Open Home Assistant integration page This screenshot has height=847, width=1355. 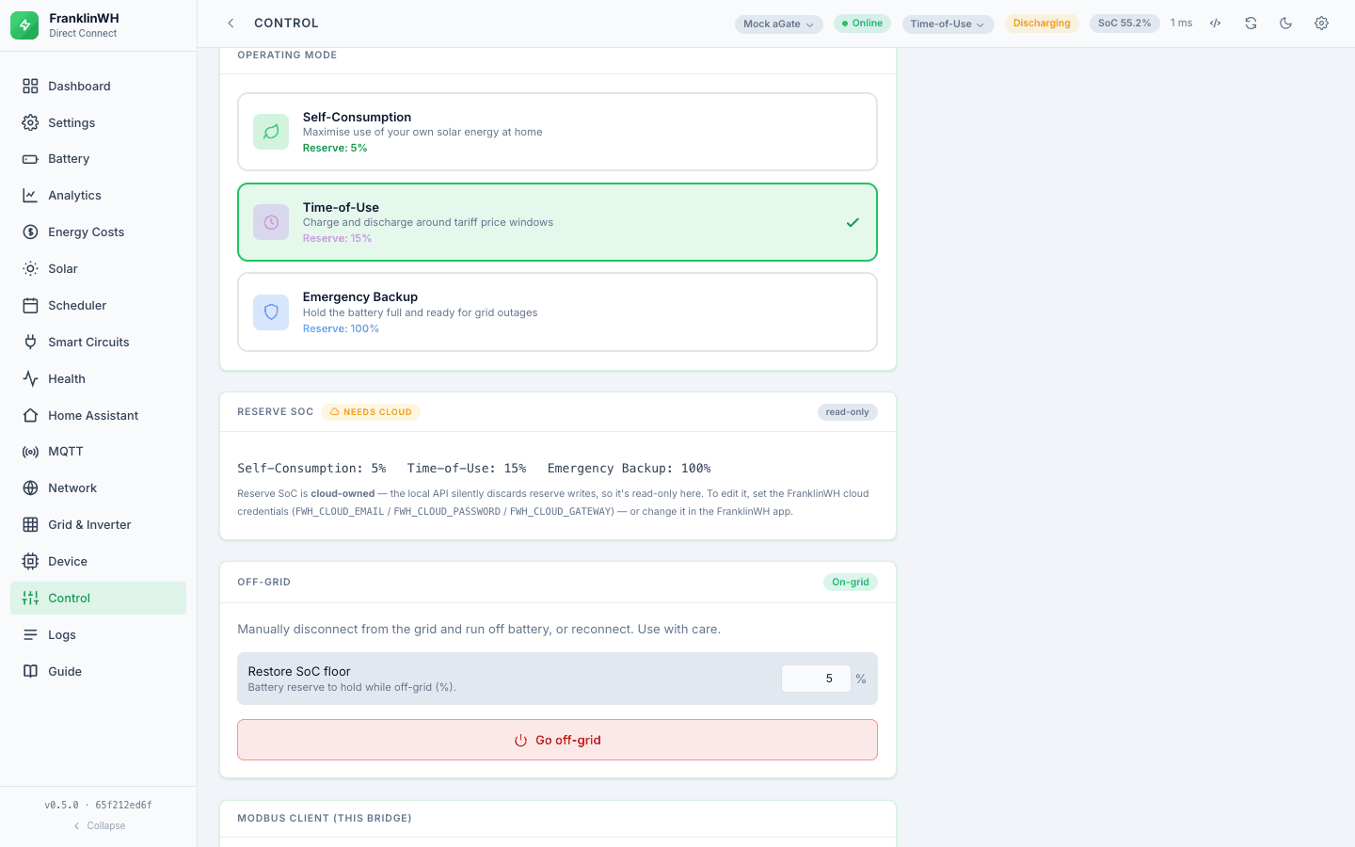click(98, 416)
